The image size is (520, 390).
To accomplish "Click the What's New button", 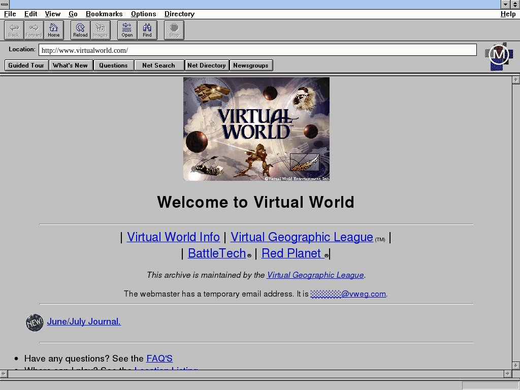I will coord(70,66).
